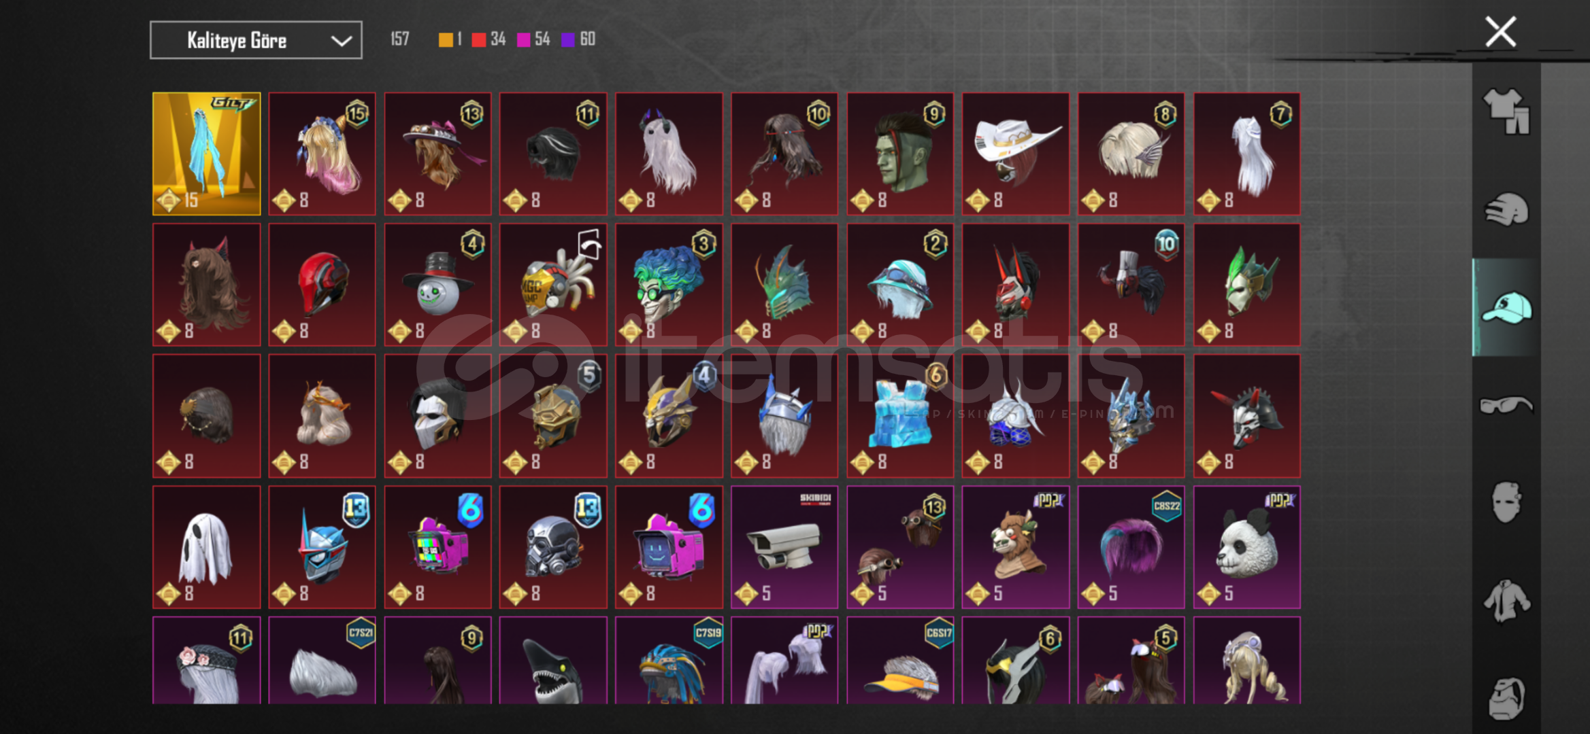Viewport: 1590px width, 734px height.
Task: Filter by red quality count 34
Action: point(489,39)
